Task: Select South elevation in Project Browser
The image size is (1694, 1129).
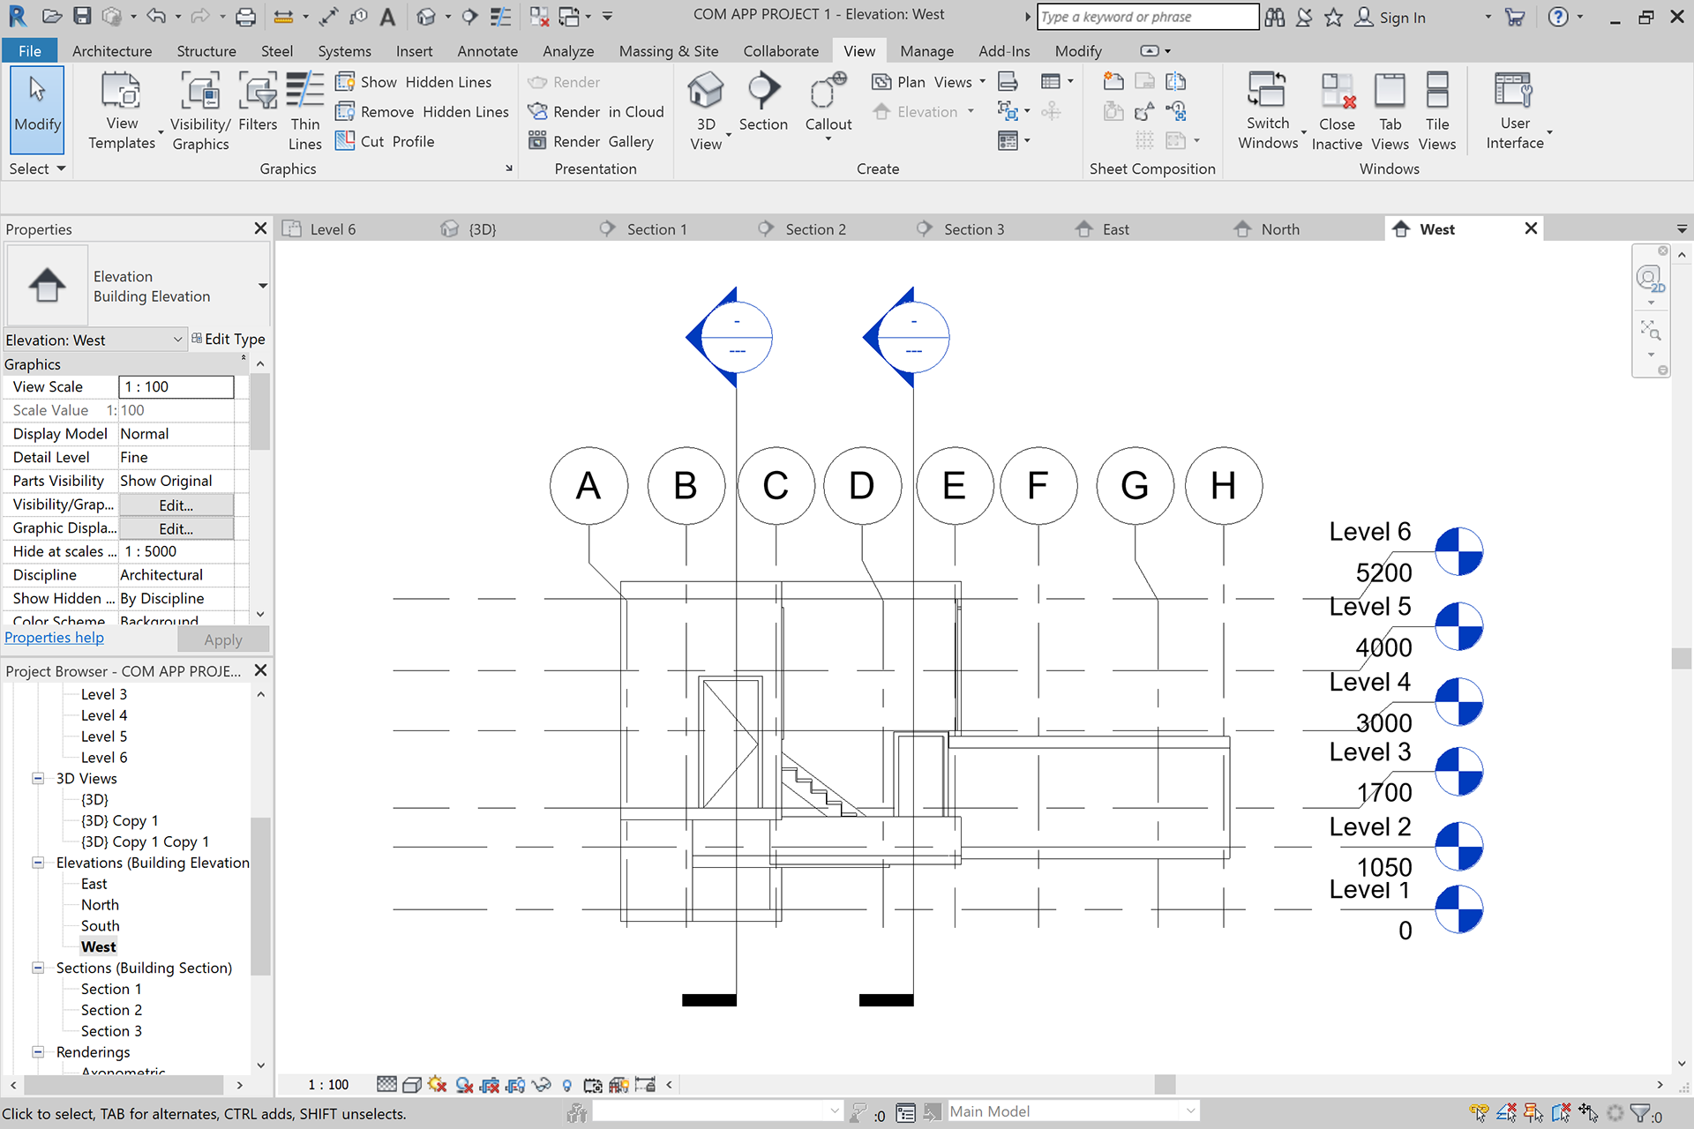Action: point(100,925)
